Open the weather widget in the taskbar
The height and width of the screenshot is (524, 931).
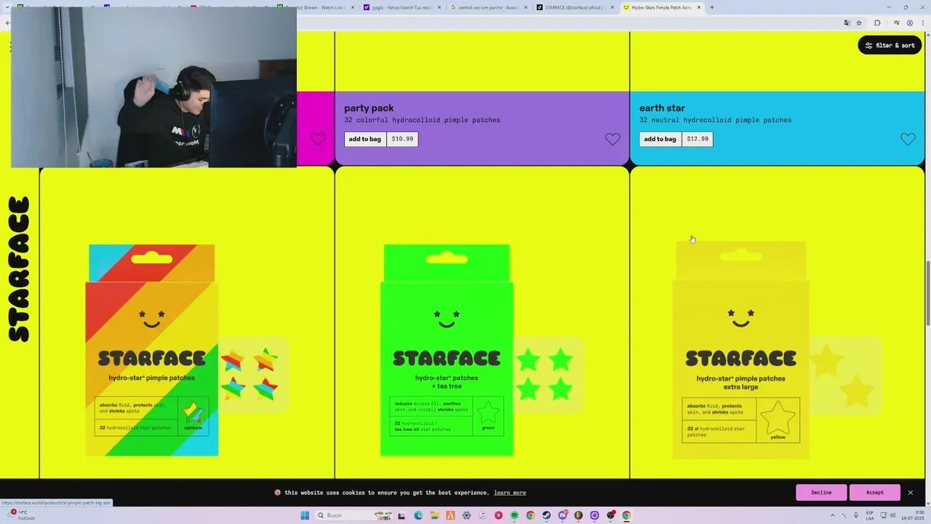(22, 515)
